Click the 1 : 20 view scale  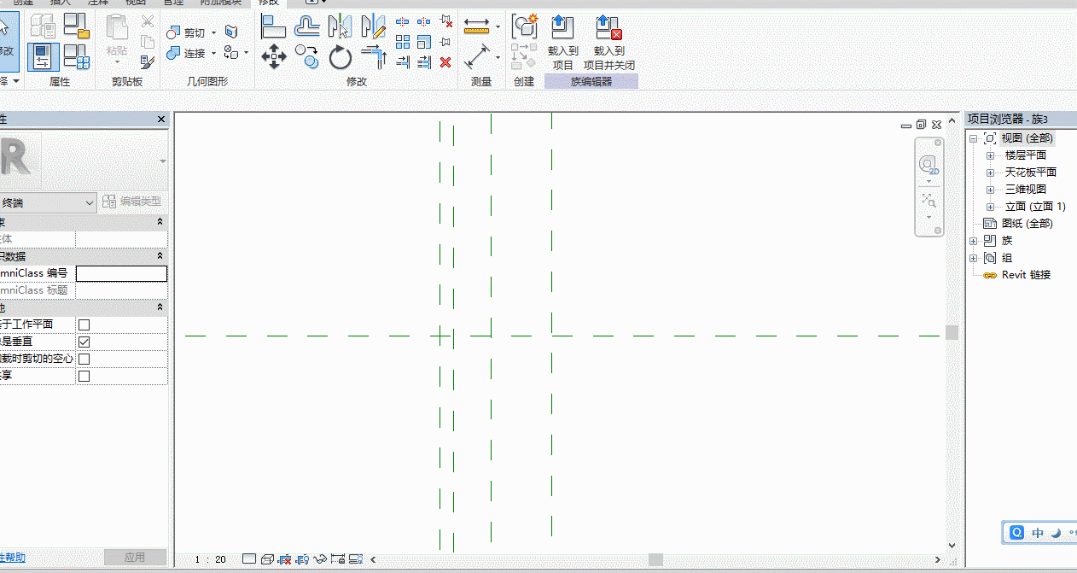(x=210, y=559)
